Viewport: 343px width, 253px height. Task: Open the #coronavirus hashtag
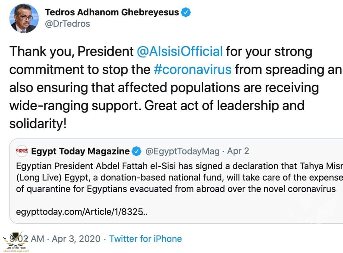192,70
